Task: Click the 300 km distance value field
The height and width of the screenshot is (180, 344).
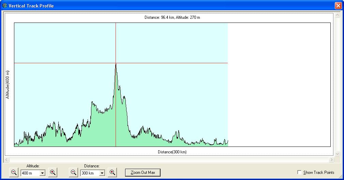Action: [89, 173]
